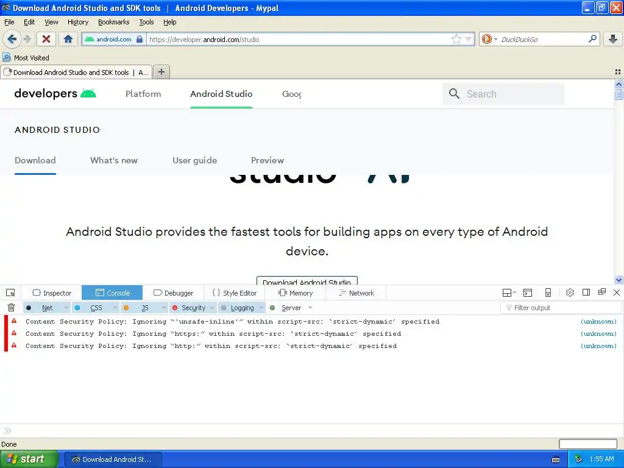Focus the developer site Search field
Image resolution: width=624 pixels, height=468 pixels.
point(503,94)
